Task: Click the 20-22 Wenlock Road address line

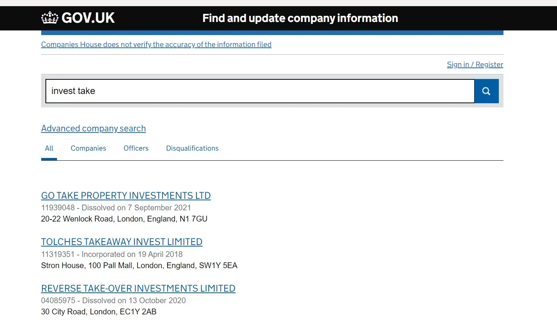Action: pos(124,219)
